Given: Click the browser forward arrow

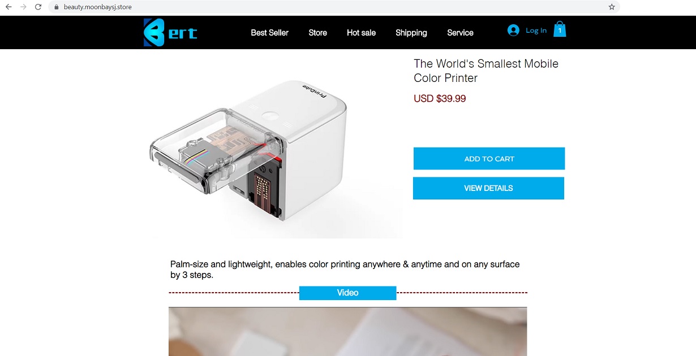Looking at the screenshot, I should [23, 7].
